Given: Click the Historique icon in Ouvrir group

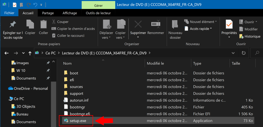Looking at the screenshot, I should click(x=241, y=36).
